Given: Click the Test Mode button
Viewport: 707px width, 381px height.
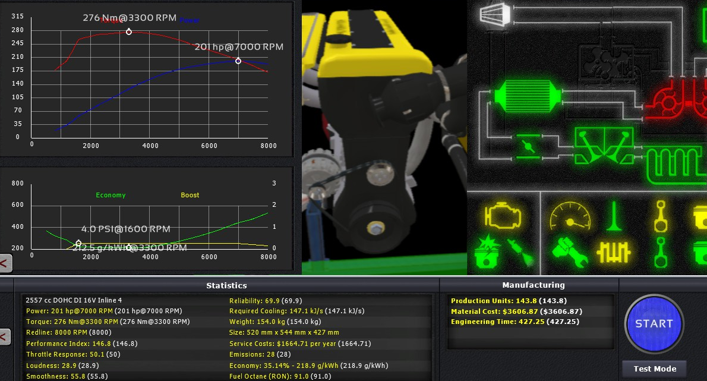Looking at the screenshot, I should [654, 369].
